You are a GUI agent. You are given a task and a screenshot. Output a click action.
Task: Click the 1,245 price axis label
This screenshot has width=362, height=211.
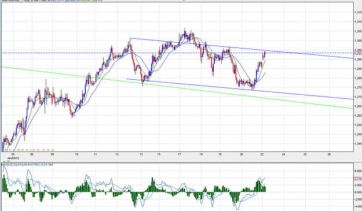click(x=358, y=144)
